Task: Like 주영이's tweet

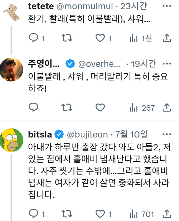Action: [x=100, y=108]
